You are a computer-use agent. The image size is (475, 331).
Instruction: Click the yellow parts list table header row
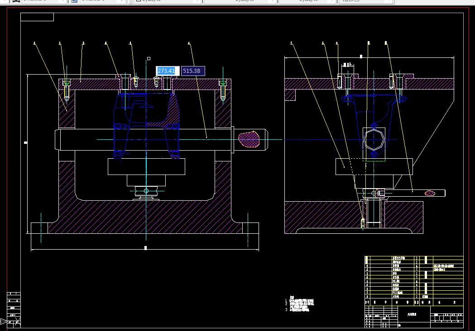[414, 302]
